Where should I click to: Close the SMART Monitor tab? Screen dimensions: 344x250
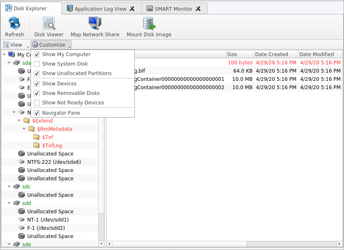tap(198, 9)
